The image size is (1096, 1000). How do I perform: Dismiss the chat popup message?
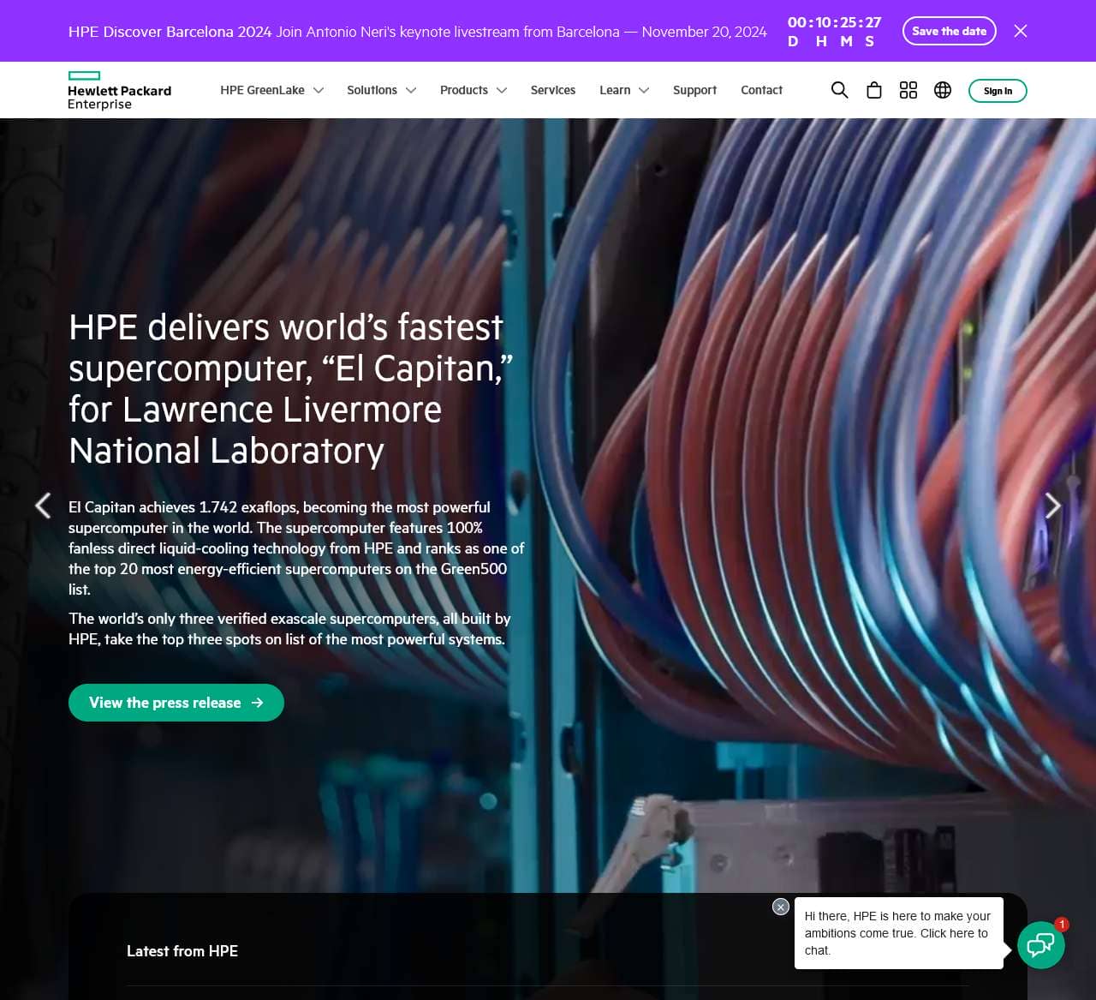[x=780, y=907]
